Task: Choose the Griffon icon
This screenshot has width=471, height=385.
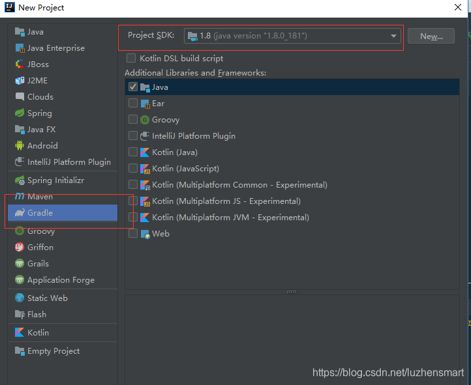Action: pos(20,248)
